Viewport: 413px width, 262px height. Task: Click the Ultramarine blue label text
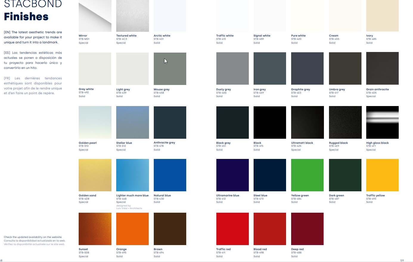click(x=228, y=195)
